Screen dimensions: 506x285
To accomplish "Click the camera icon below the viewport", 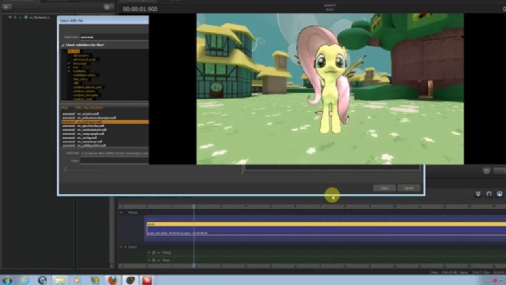I will (x=487, y=171).
